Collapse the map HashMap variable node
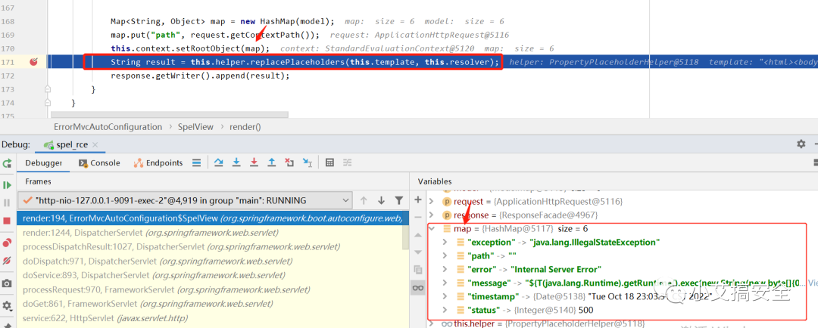The image size is (818, 328). coord(432,228)
